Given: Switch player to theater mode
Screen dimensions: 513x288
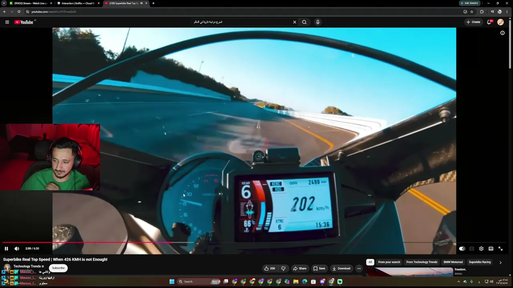Looking at the screenshot, I should (x=491, y=248).
